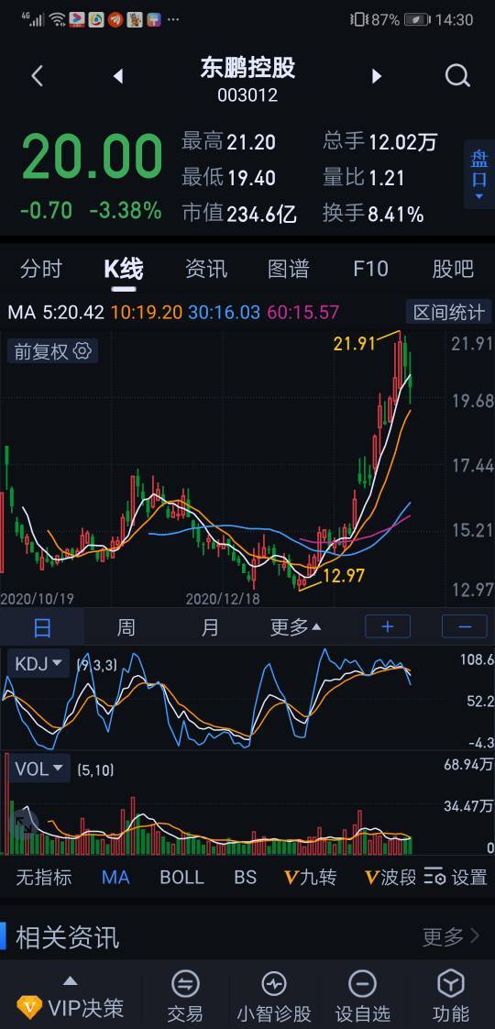Select the 周 weekly period
This screenshot has width=495, height=1029.
click(126, 627)
